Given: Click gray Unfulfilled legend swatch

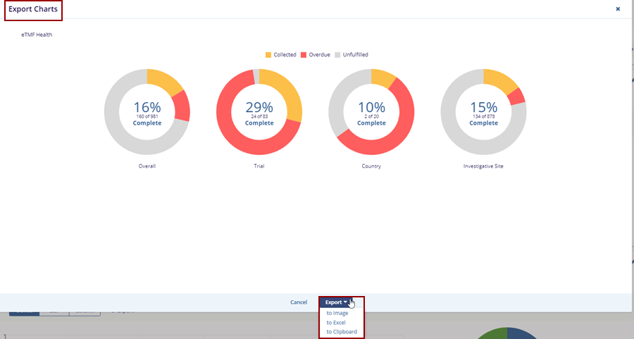Looking at the screenshot, I should [337, 55].
